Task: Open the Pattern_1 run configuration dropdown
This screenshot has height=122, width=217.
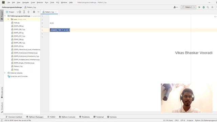Action: 189,7
